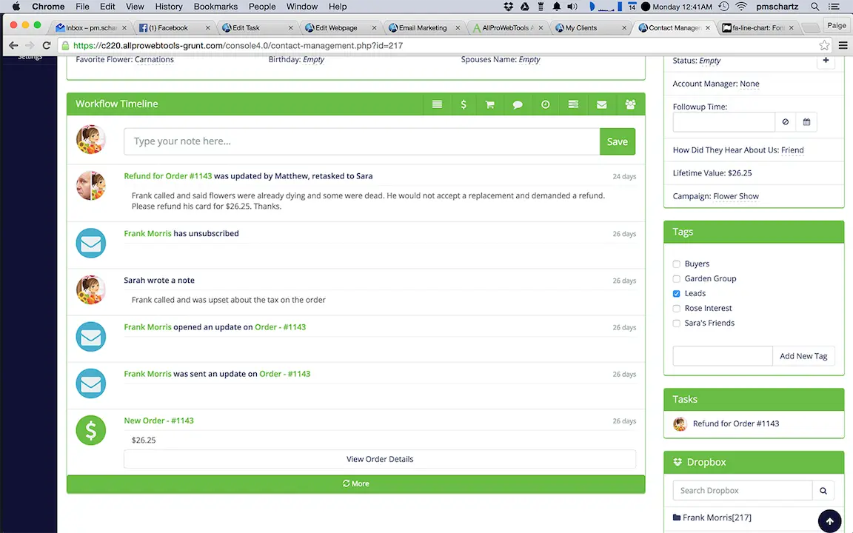Clear Followup Time using the cancel icon
The height and width of the screenshot is (533, 853).
785,121
